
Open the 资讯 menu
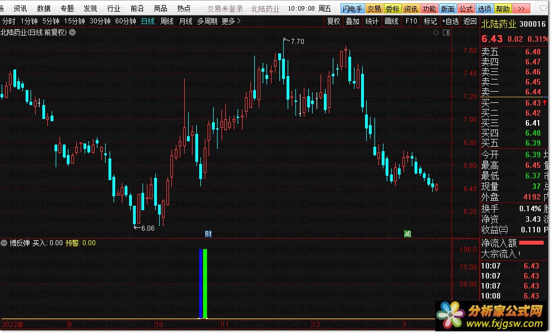point(20,8)
